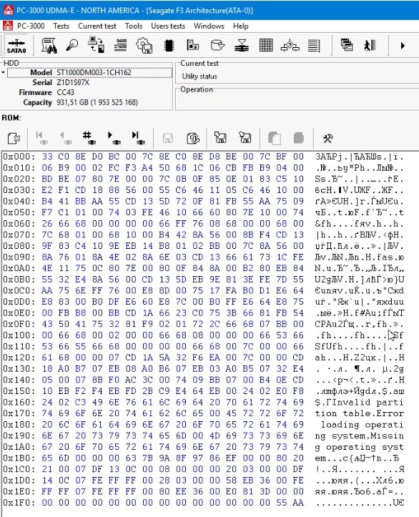
Task: Click the flowchart diagram toolbar icon
Action: tap(290, 45)
